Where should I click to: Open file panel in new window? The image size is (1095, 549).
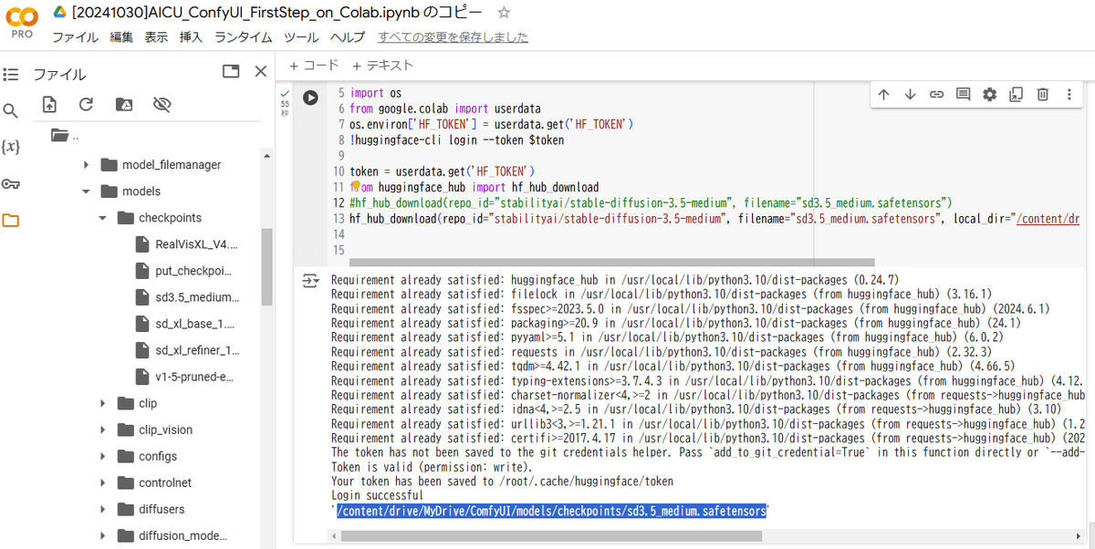click(231, 72)
